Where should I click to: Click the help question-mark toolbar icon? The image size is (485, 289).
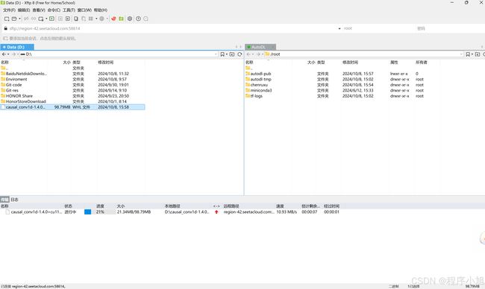[138, 19]
